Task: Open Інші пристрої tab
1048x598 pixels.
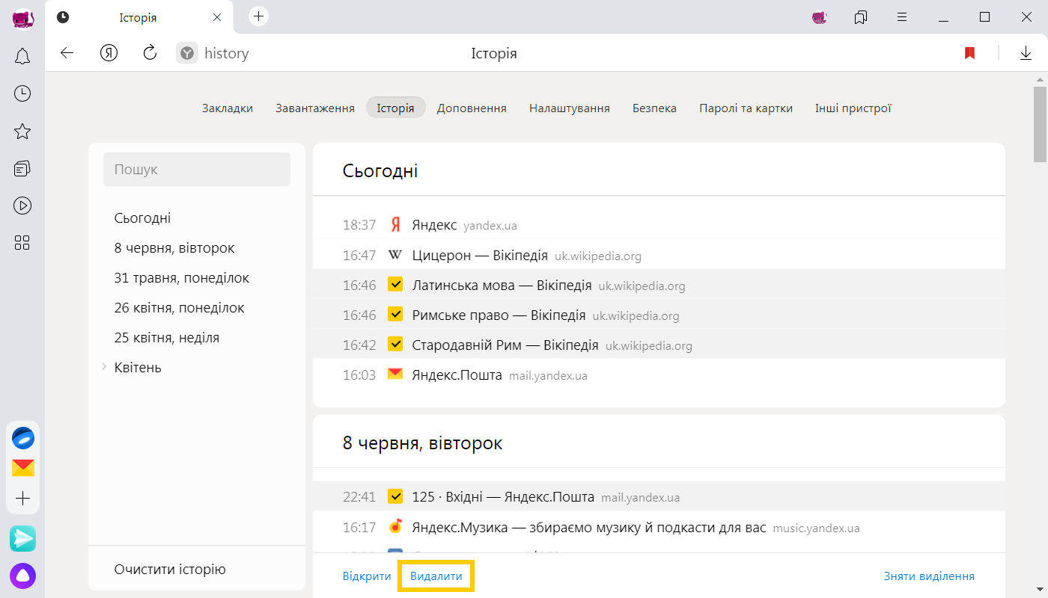Action: click(853, 108)
